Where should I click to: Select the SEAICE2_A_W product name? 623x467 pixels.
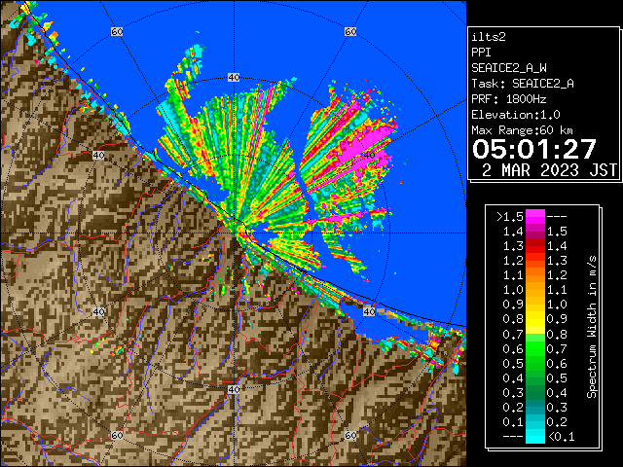[508, 68]
